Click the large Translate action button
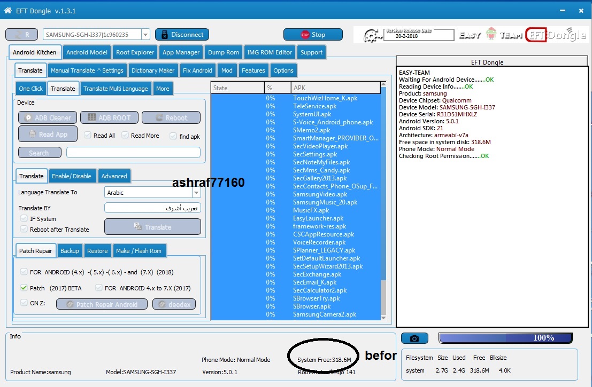Image resolution: width=592 pixels, height=387 pixels. coord(152,227)
